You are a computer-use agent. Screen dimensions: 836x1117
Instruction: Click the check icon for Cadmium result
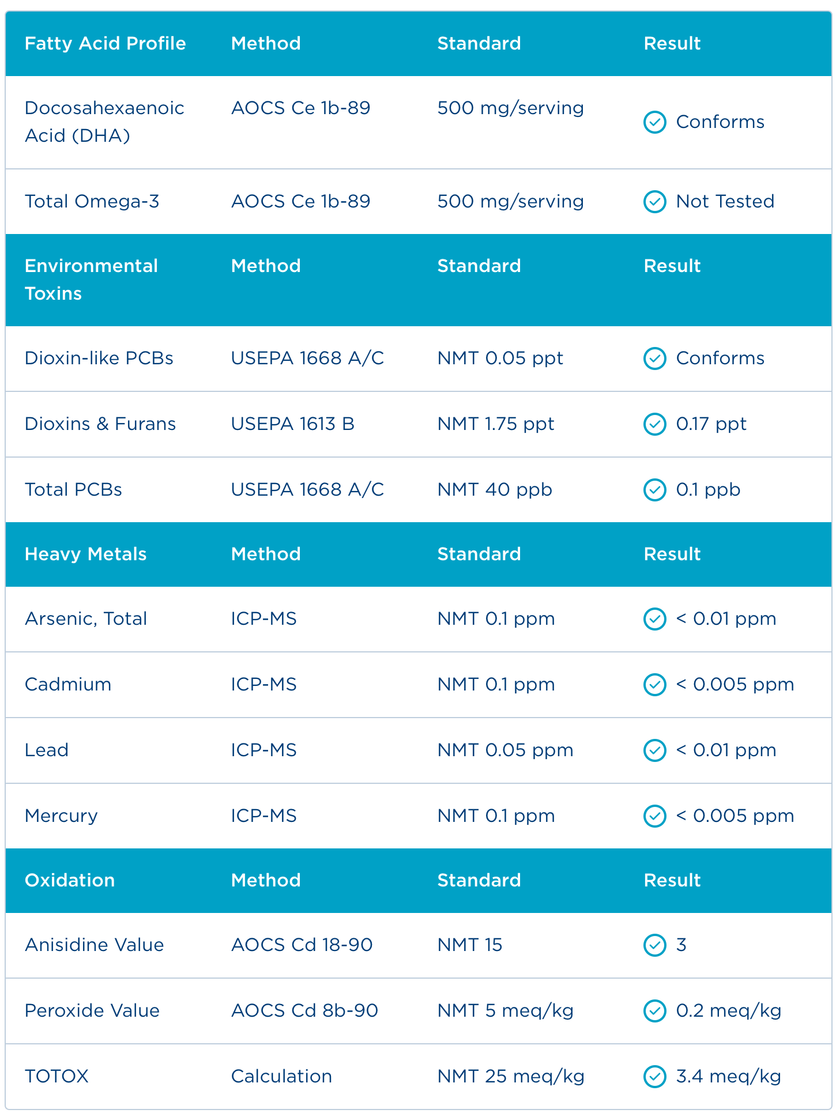[x=654, y=685]
